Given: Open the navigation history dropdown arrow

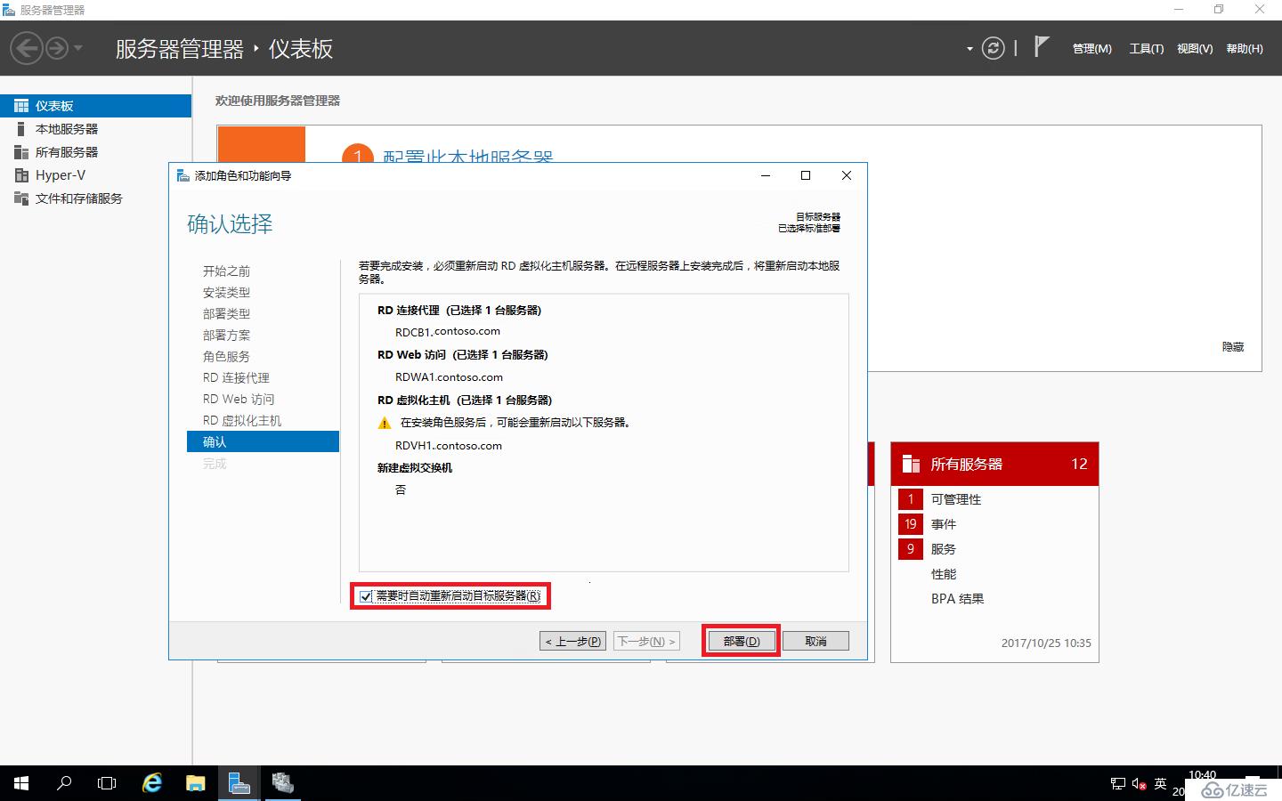Looking at the screenshot, I should coord(78,48).
